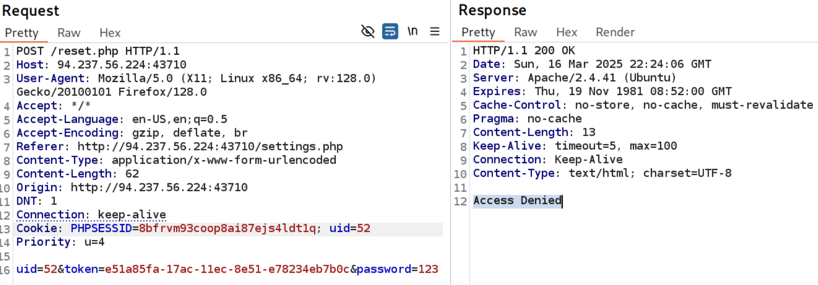The width and height of the screenshot is (818, 285).
Task: Click the PHPSESSID cookie value
Action: (x=227, y=228)
